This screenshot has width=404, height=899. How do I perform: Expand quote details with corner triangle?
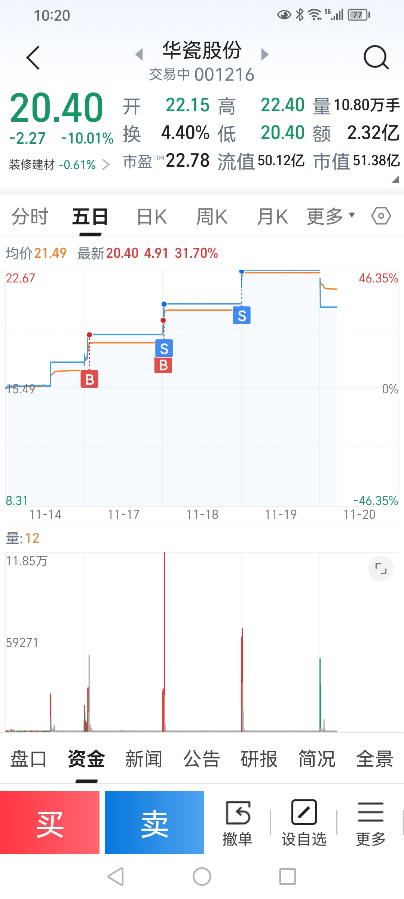[x=395, y=180]
